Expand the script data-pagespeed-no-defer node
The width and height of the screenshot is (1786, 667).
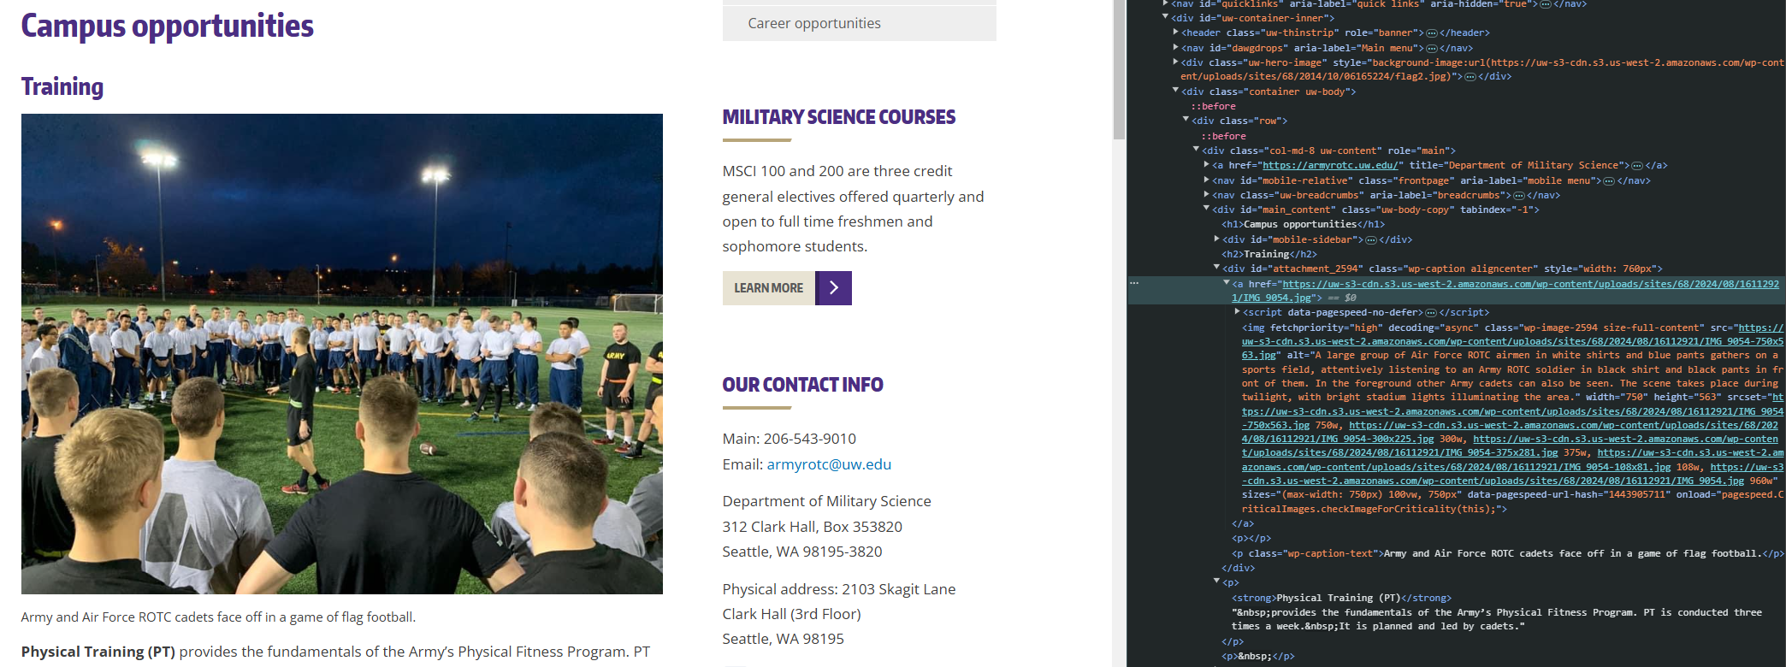(x=1237, y=312)
